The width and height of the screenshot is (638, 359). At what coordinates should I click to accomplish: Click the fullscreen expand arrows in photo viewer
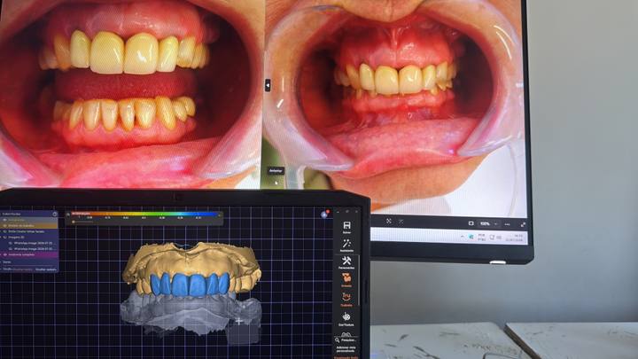[x=523, y=224]
